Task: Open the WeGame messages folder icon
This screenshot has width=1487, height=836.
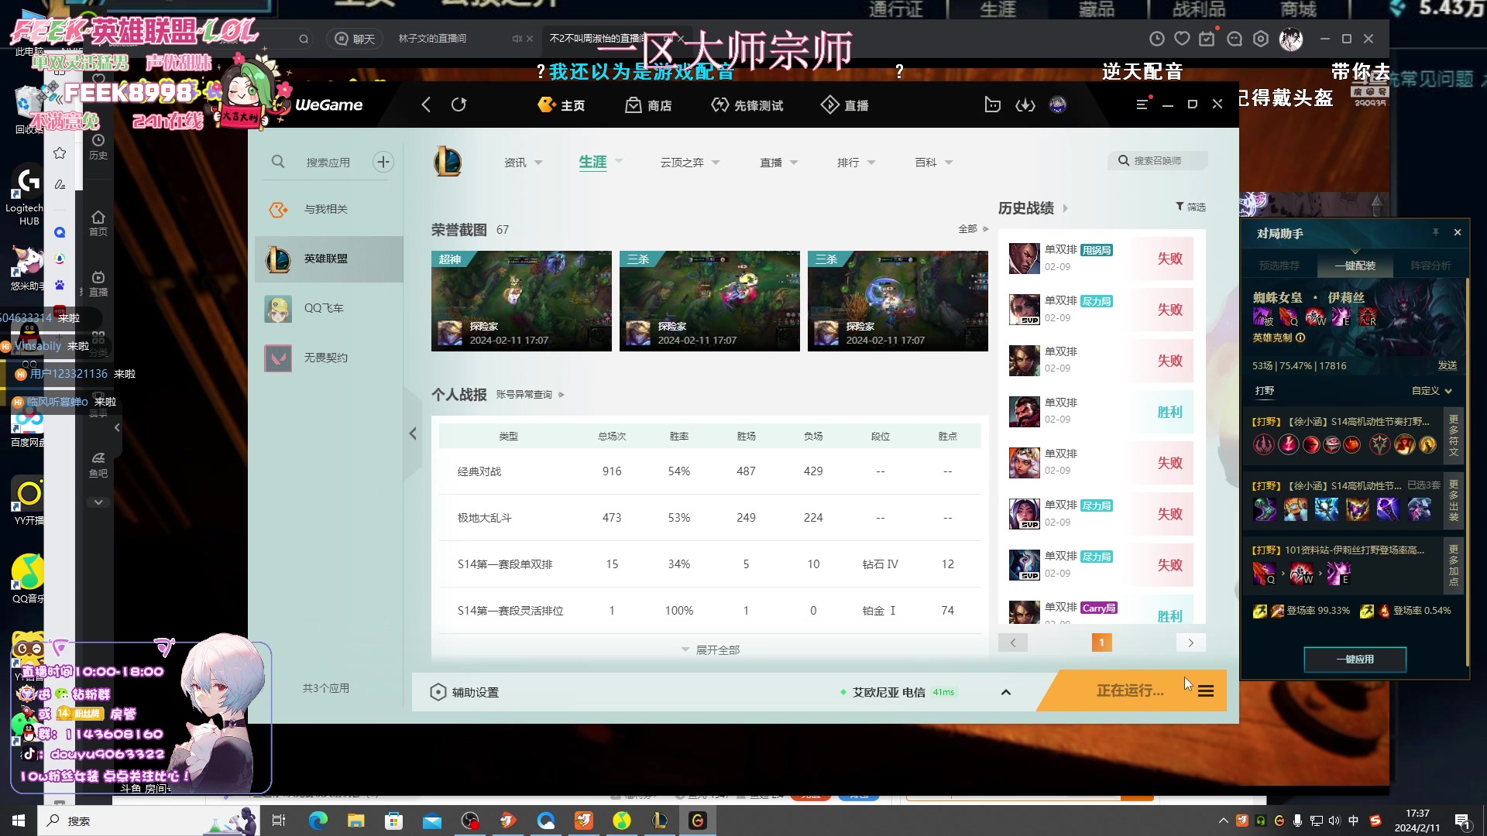Action: tap(992, 104)
